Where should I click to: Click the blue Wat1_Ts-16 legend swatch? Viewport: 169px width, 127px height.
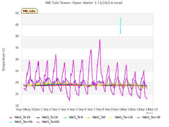38,117
